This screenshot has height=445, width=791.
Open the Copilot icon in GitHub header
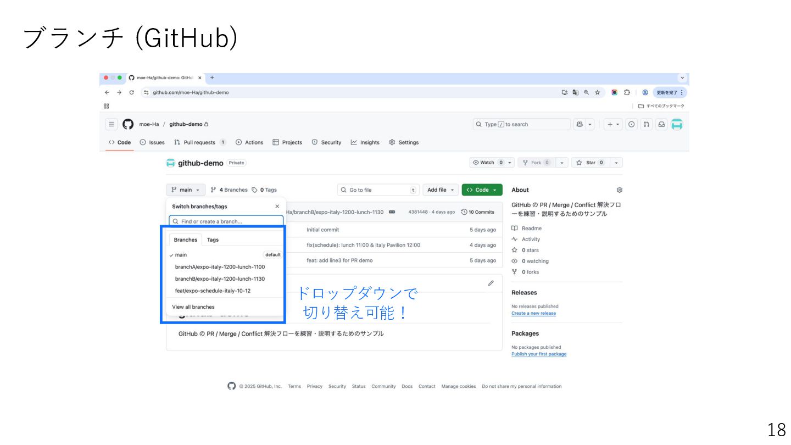(580, 124)
